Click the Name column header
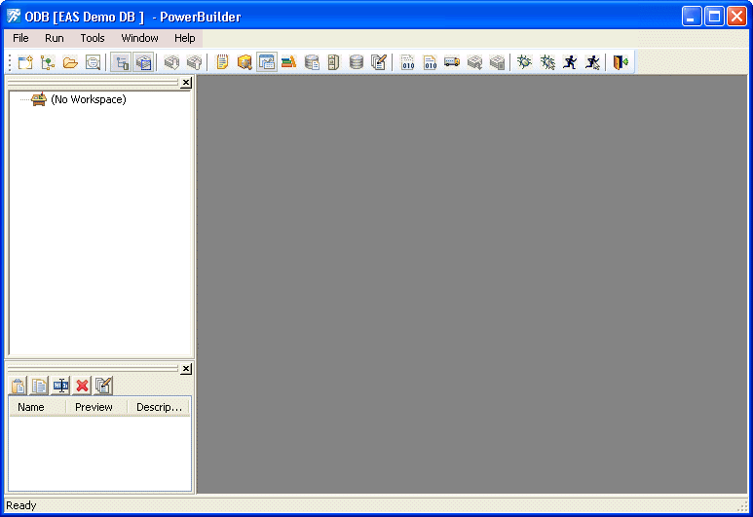Screen dimensions: 753x517 pos(37,407)
